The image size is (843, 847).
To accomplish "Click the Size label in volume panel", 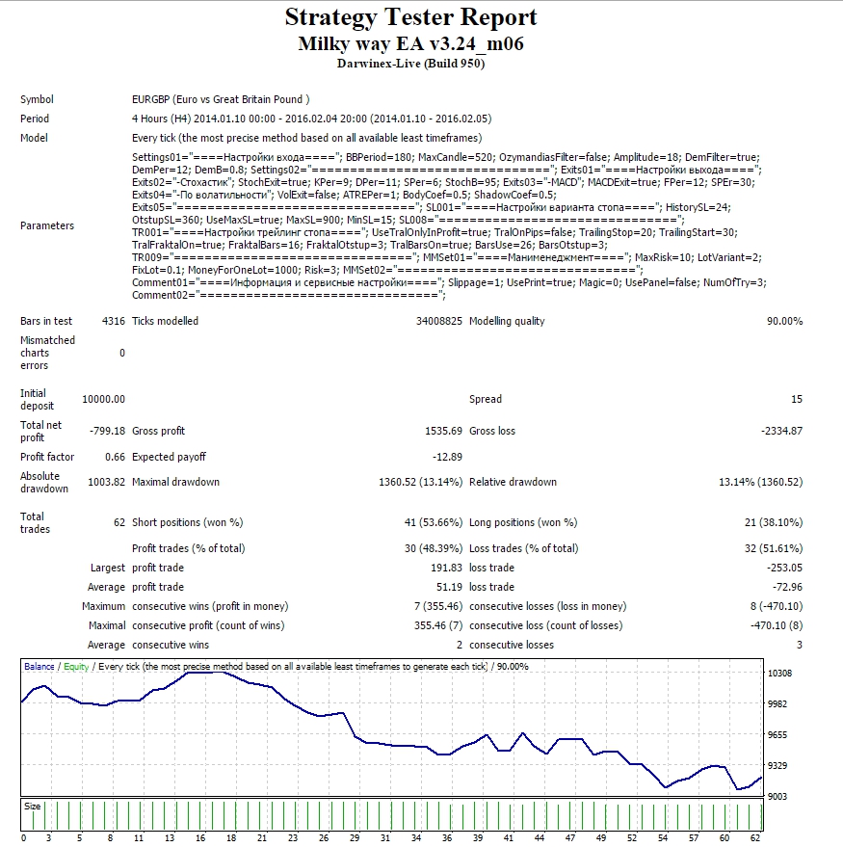I will click(x=32, y=806).
